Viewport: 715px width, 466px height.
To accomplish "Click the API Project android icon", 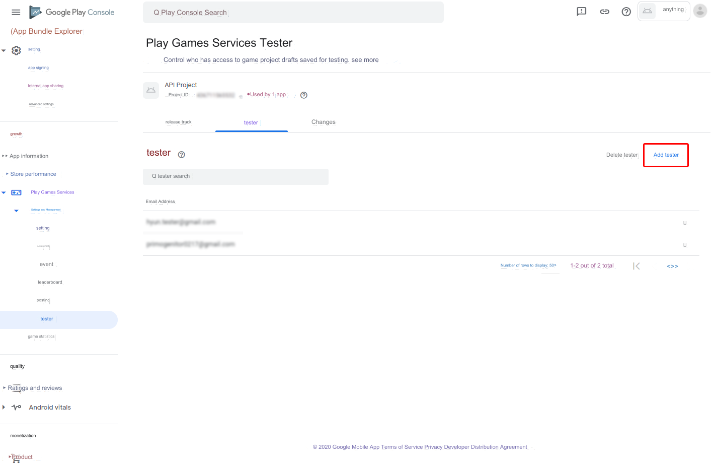I will 151,90.
